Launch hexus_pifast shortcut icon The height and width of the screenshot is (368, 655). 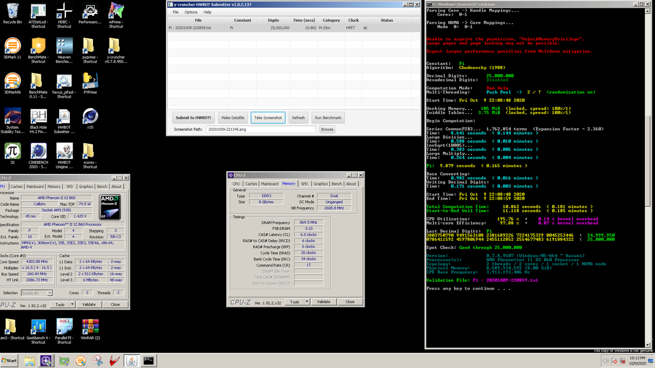click(x=64, y=86)
